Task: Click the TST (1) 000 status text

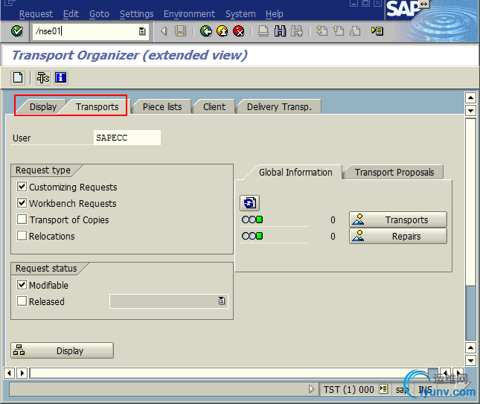Action: click(x=349, y=390)
